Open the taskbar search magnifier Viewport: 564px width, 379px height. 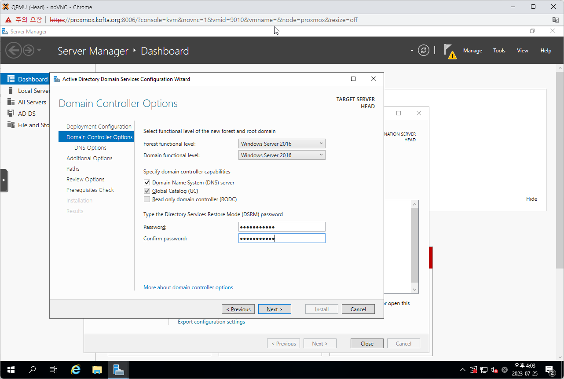[32, 370]
